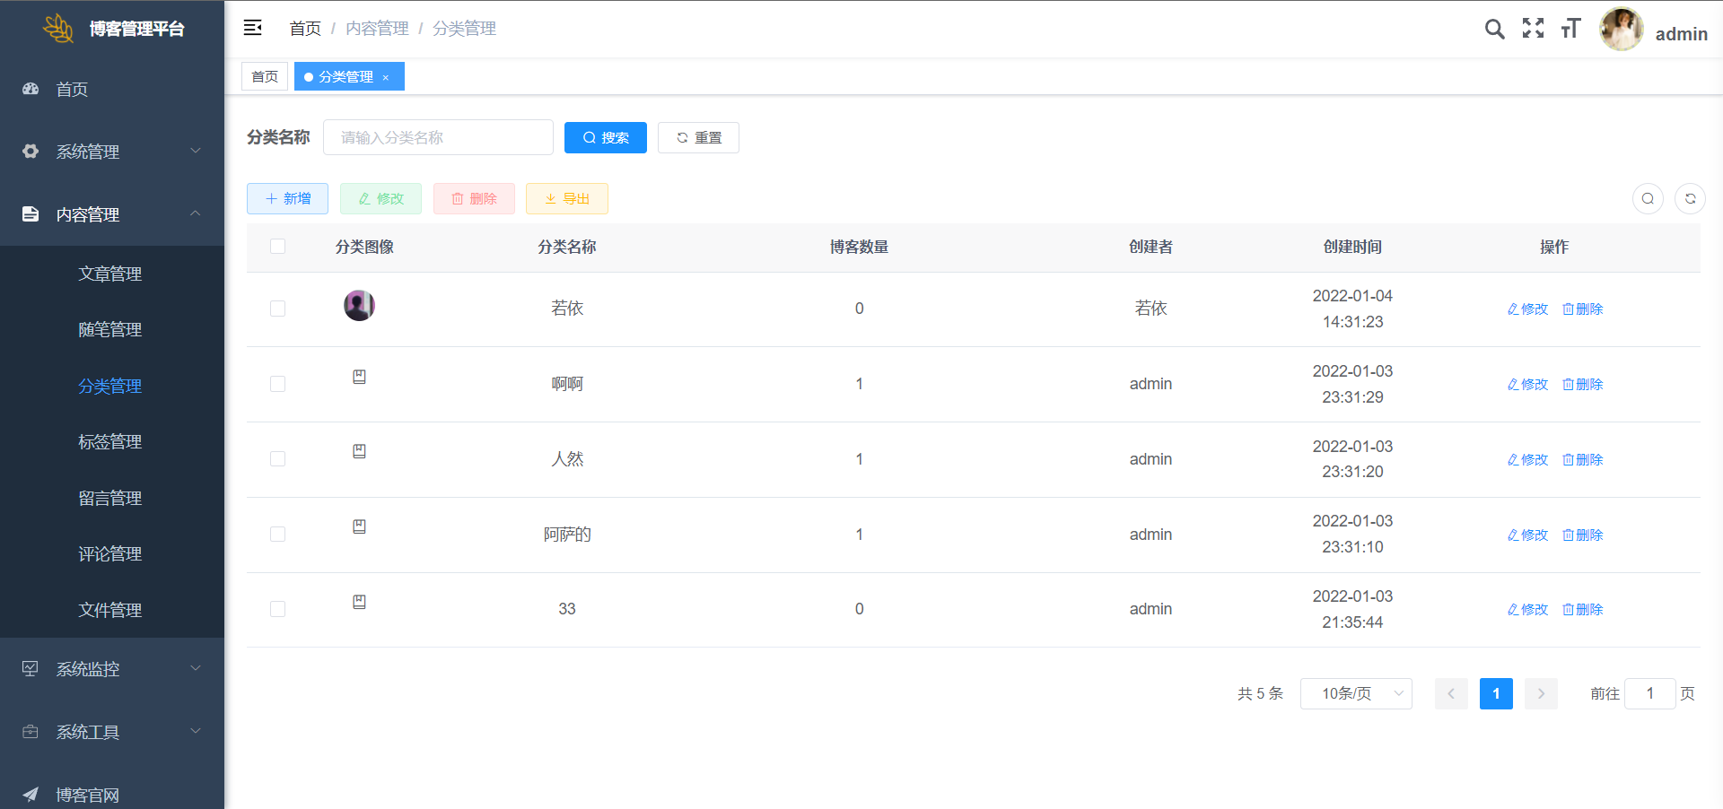Click the round refresh icon above table
1723x809 pixels.
tap(1690, 198)
